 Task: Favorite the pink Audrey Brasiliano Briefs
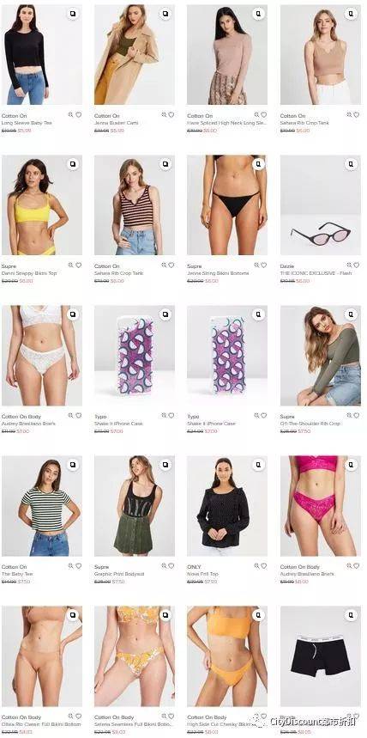[357, 565]
